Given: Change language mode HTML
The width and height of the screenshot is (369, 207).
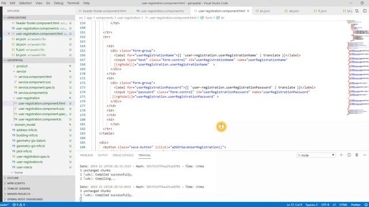Looking at the screenshot, I should (343, 205).
